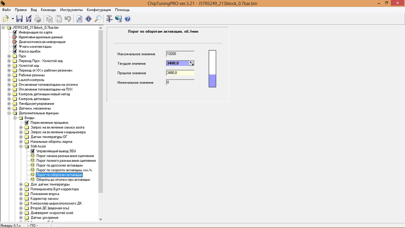Screen dimensions: 405x228
Task: Click the printer icon in toolbar
Action: coord(38,19)
